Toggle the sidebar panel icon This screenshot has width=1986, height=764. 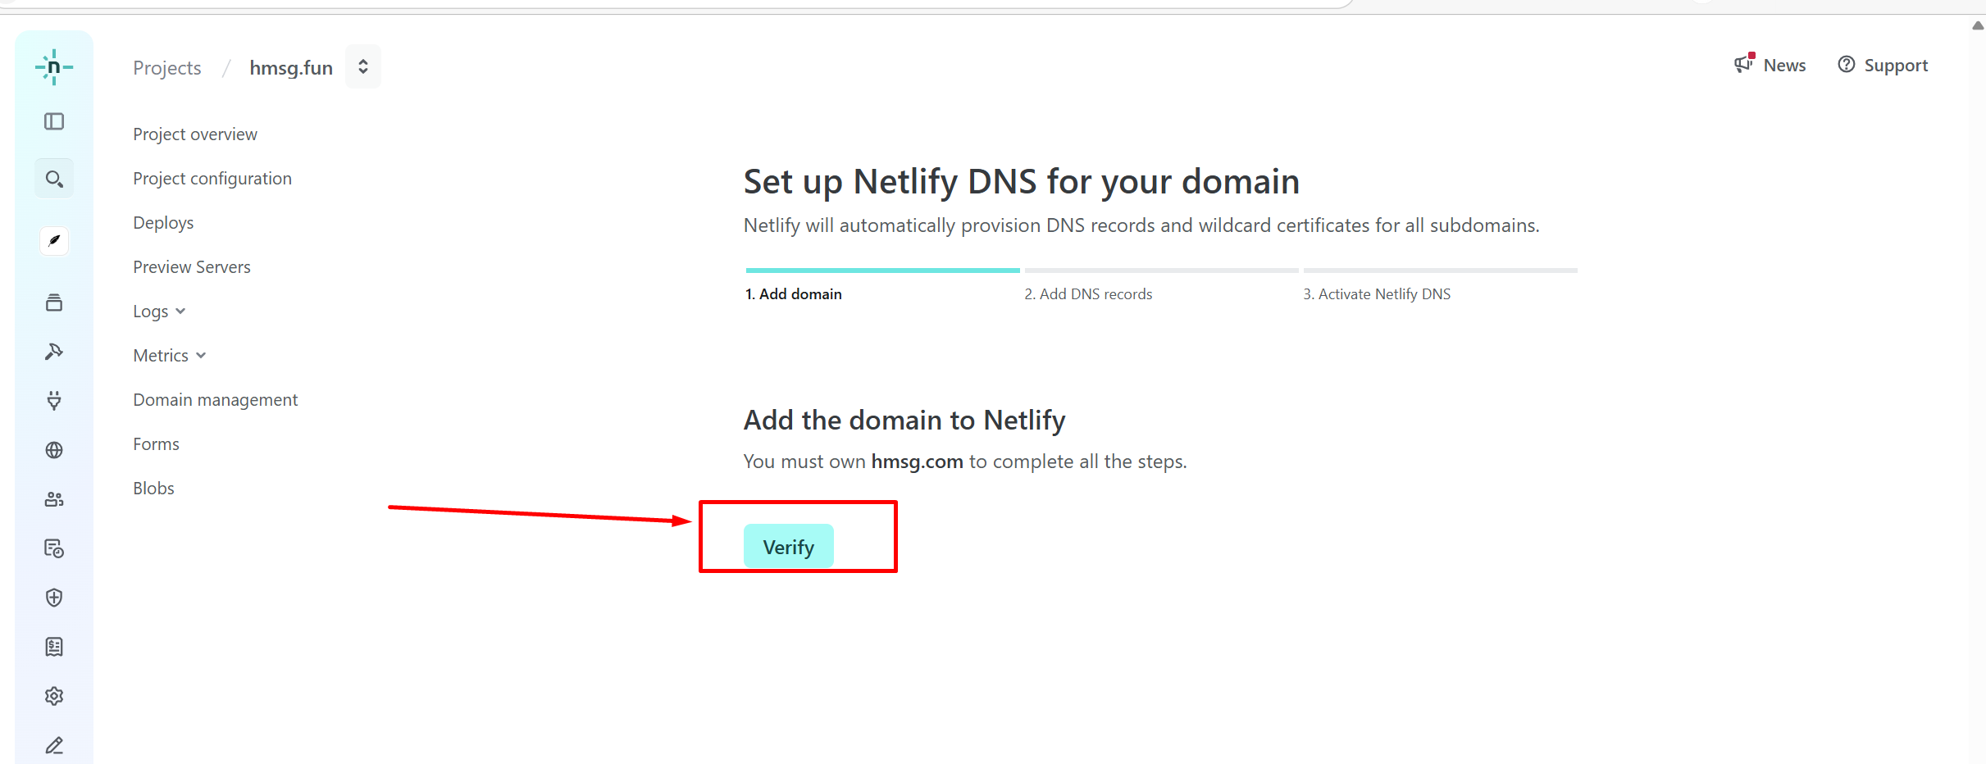click(x=54, y=121)
